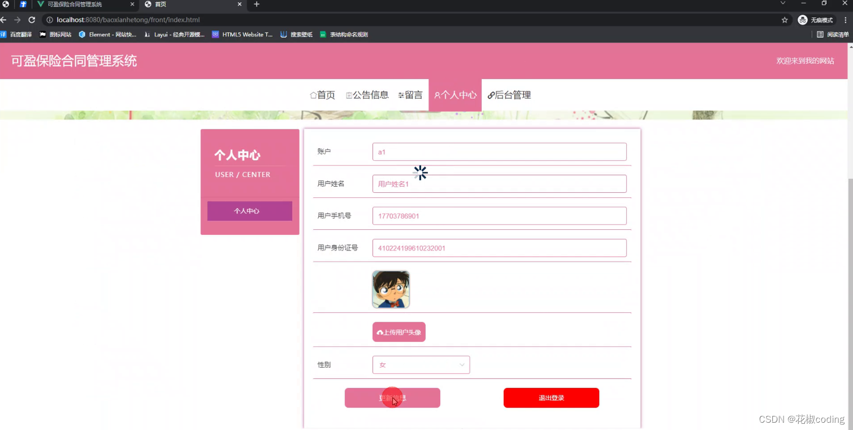Image resolution: width=853 pixels, height=430 pixels.
Task: Click the 账户 input field showing a1
Action: (498, 151)
